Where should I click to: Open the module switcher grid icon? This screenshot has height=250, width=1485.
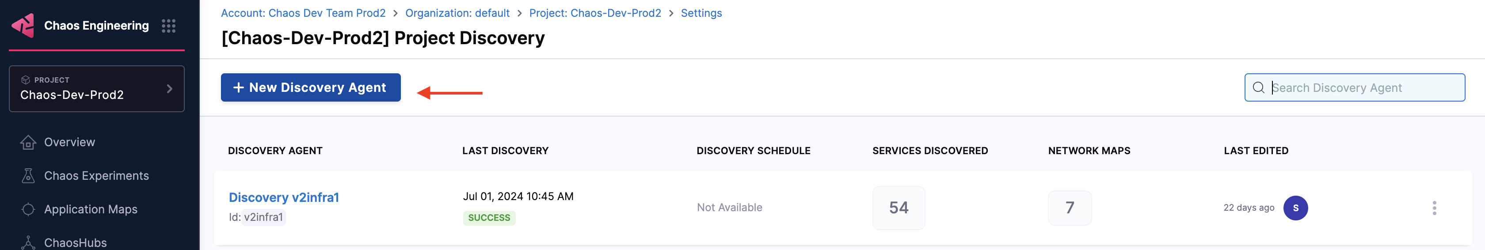click(168, 26)
